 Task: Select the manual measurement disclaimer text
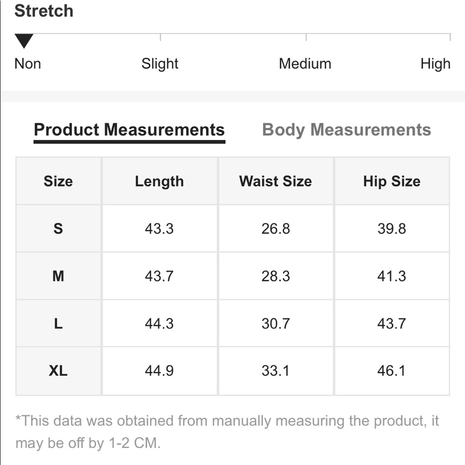[227, 432]
